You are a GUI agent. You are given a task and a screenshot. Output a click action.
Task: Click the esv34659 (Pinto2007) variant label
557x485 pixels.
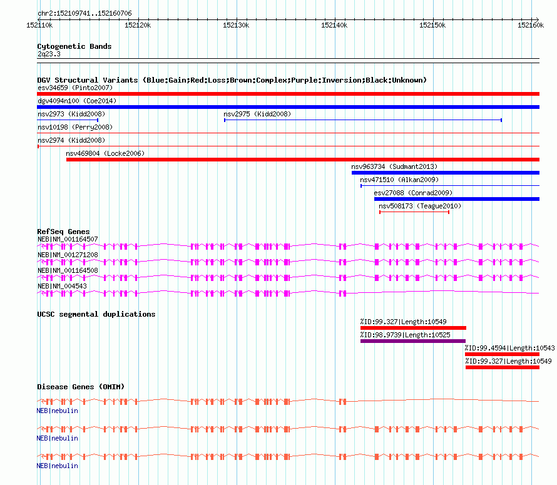tap(75, 88)
